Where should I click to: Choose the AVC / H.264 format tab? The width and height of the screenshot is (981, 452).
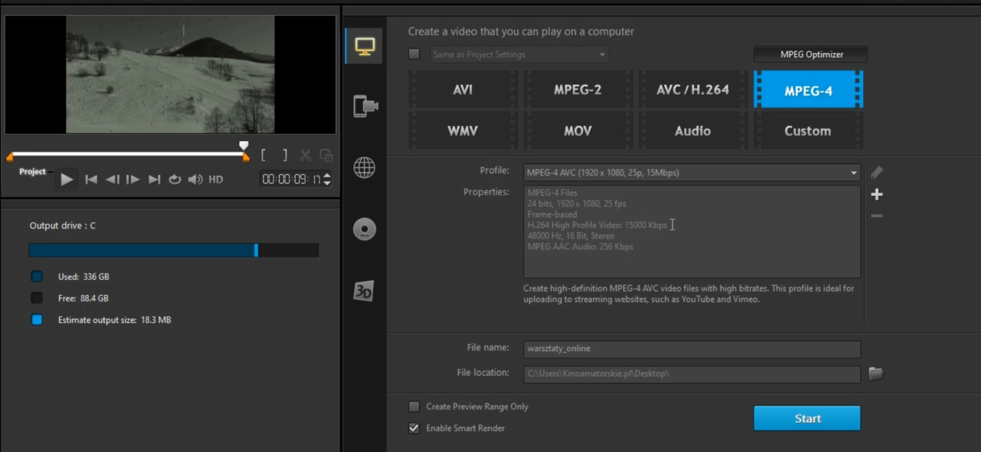tap(692, 90)
